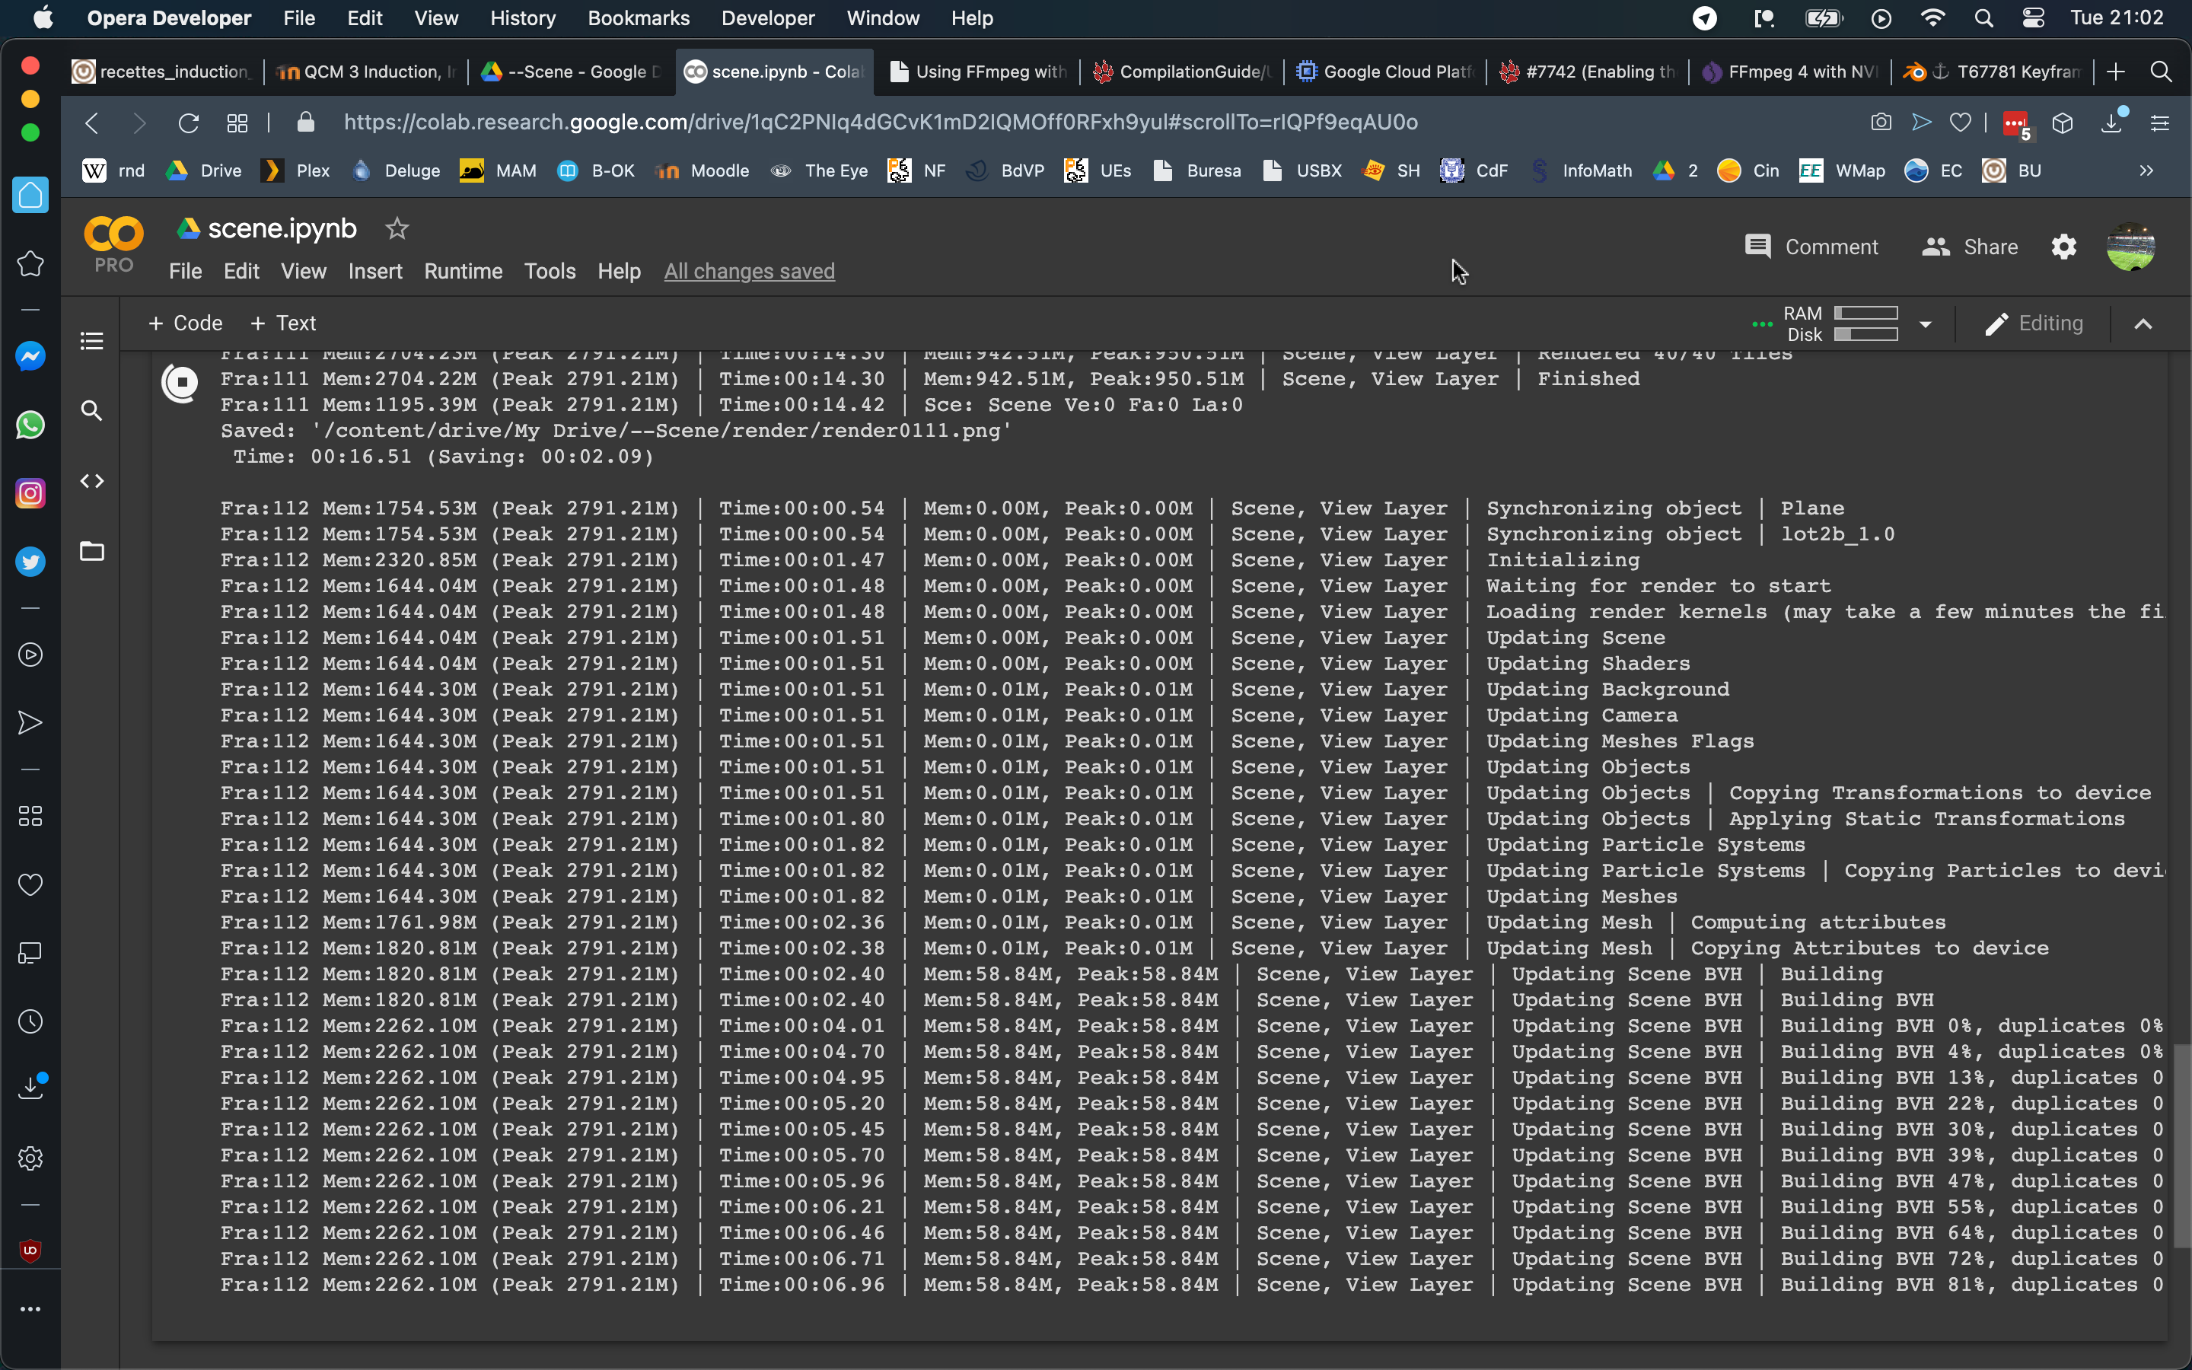Open Colab settings gear
This screenshot has height=1370, width=2192.
pyautogui.click(x=2063, y=247)
